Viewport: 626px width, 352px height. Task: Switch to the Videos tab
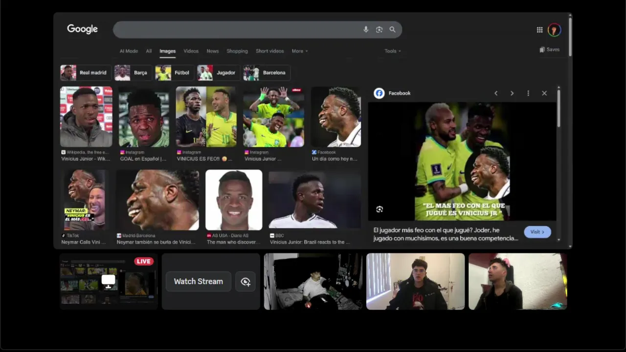pos(191,51)
